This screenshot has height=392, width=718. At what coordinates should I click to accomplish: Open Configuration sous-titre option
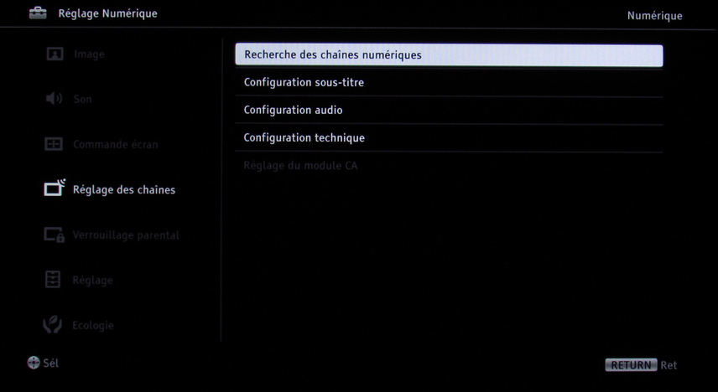(449, 83)
